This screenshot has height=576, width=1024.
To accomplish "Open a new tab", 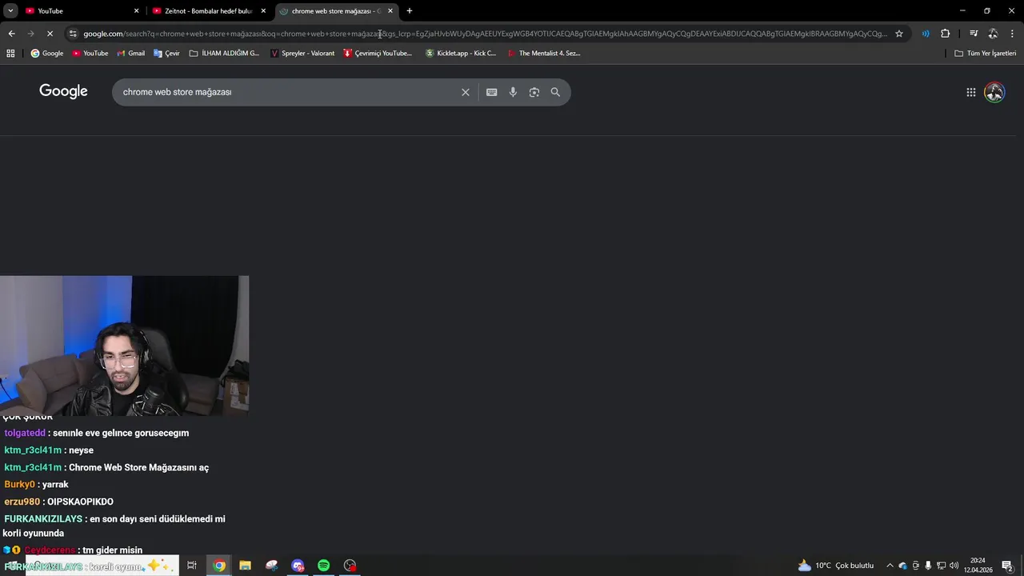I will click(x=410, y=11).
